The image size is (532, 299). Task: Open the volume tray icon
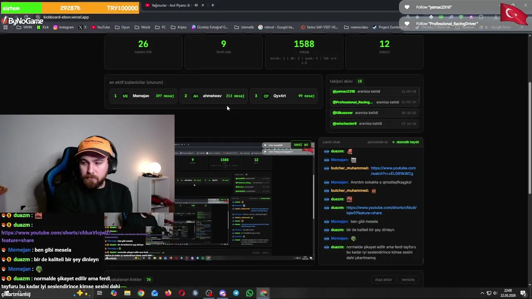click(x=495, y=293)
